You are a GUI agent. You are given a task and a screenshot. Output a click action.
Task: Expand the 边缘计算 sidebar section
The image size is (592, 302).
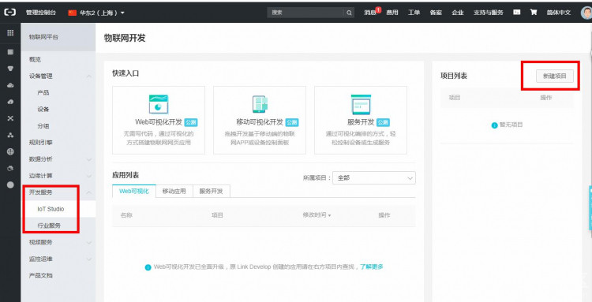[88, 176]
